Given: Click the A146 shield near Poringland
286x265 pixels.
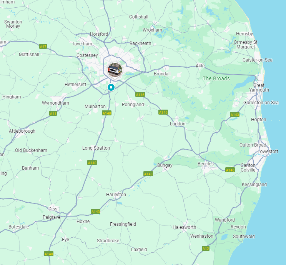Looking at the screenshot, I should (x=140, y=95).
